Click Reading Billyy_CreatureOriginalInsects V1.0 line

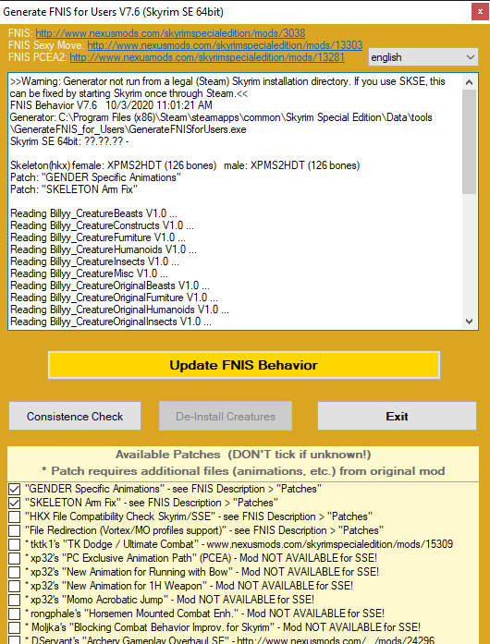pyautogui.click(x=111, y=322)
